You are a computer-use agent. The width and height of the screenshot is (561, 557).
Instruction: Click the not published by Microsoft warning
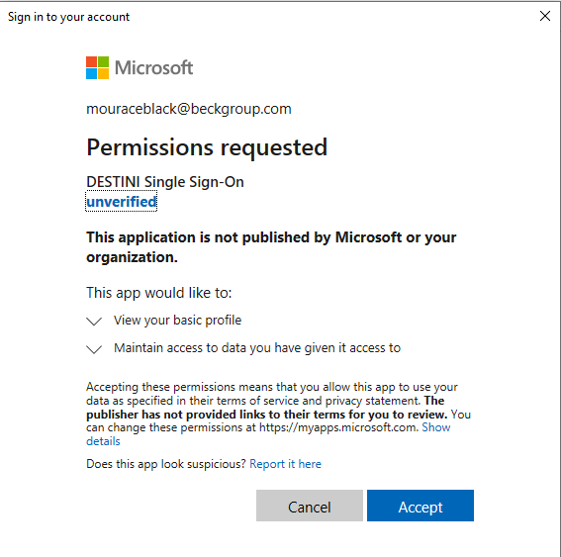(x=271, y=247)
